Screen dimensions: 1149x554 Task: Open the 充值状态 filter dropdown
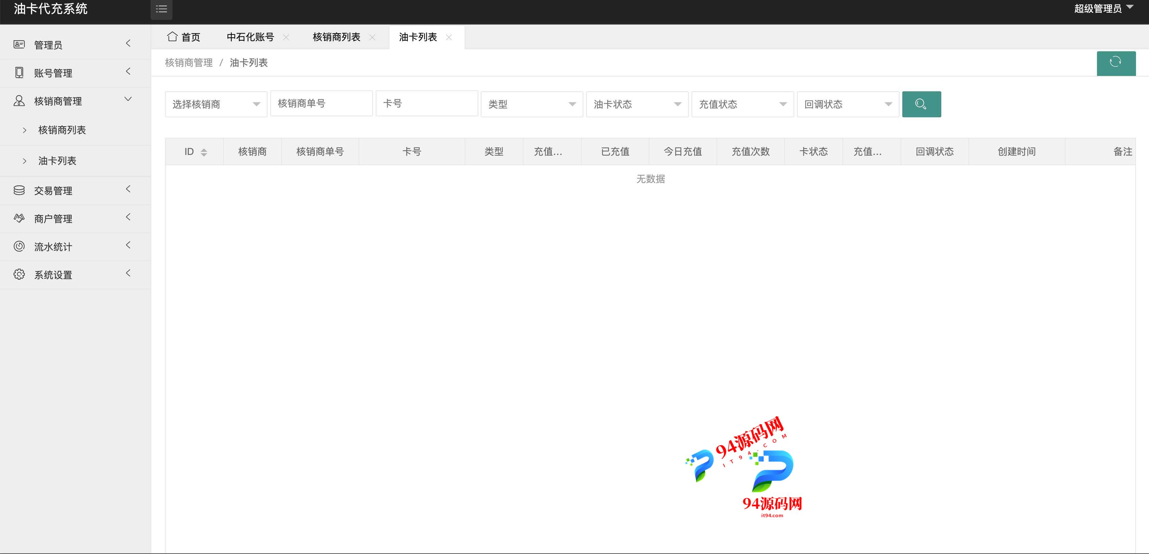pyautogui.click(x=742, y=104)
